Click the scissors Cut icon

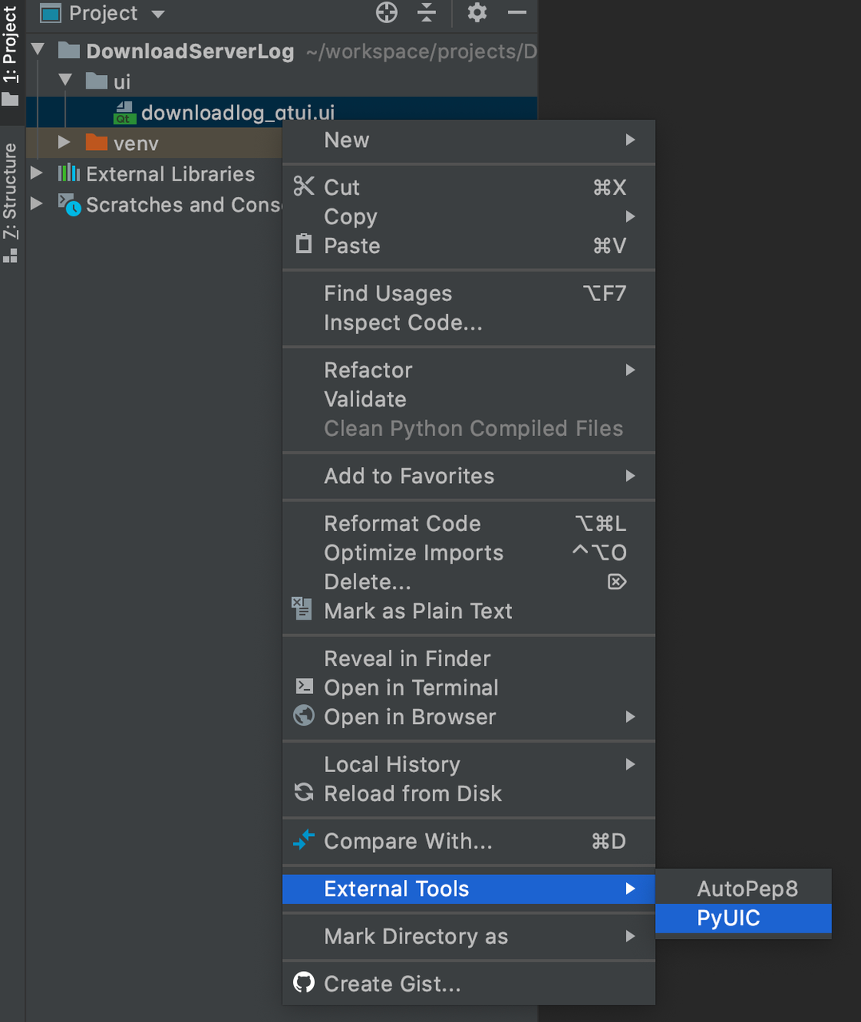pos(304,186)
